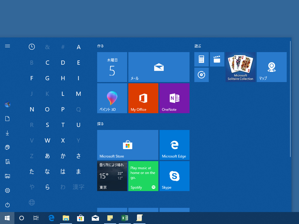Open the Groove Music tile
Screen dimensions: 299x224
(201, 75)
